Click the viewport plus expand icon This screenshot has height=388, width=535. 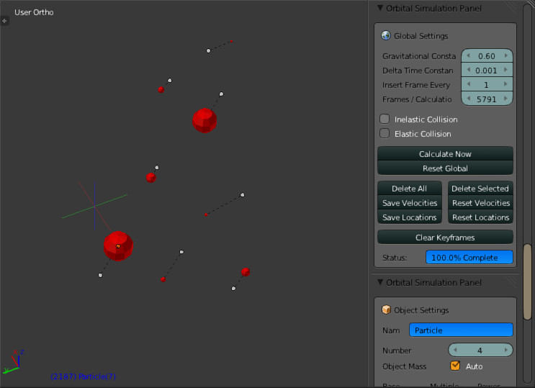point(4,21)
